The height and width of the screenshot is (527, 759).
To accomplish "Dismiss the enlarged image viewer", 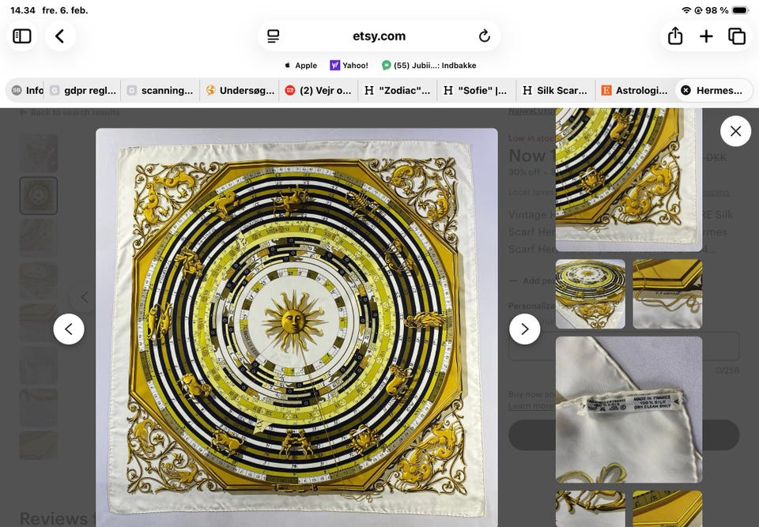I will [x=735, y=130].
